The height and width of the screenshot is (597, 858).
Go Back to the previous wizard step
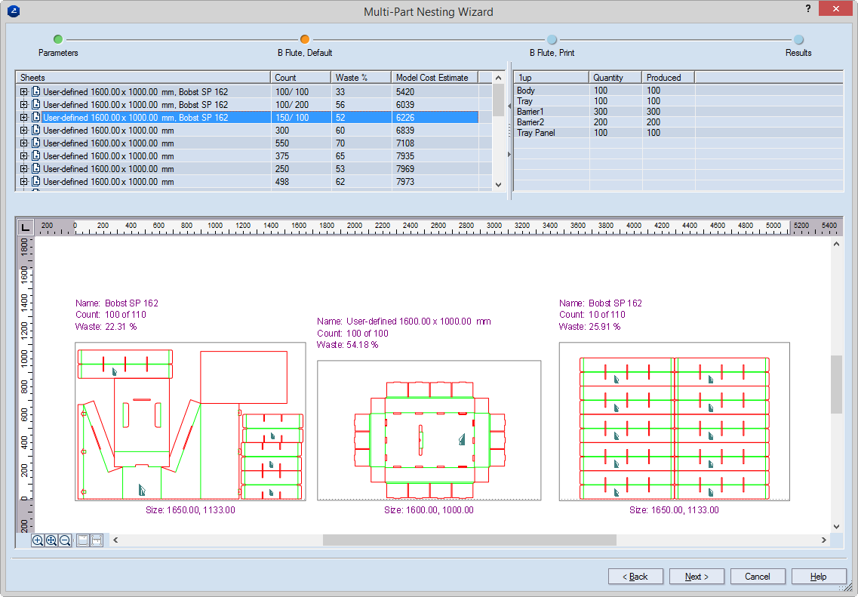click(635, 577)
